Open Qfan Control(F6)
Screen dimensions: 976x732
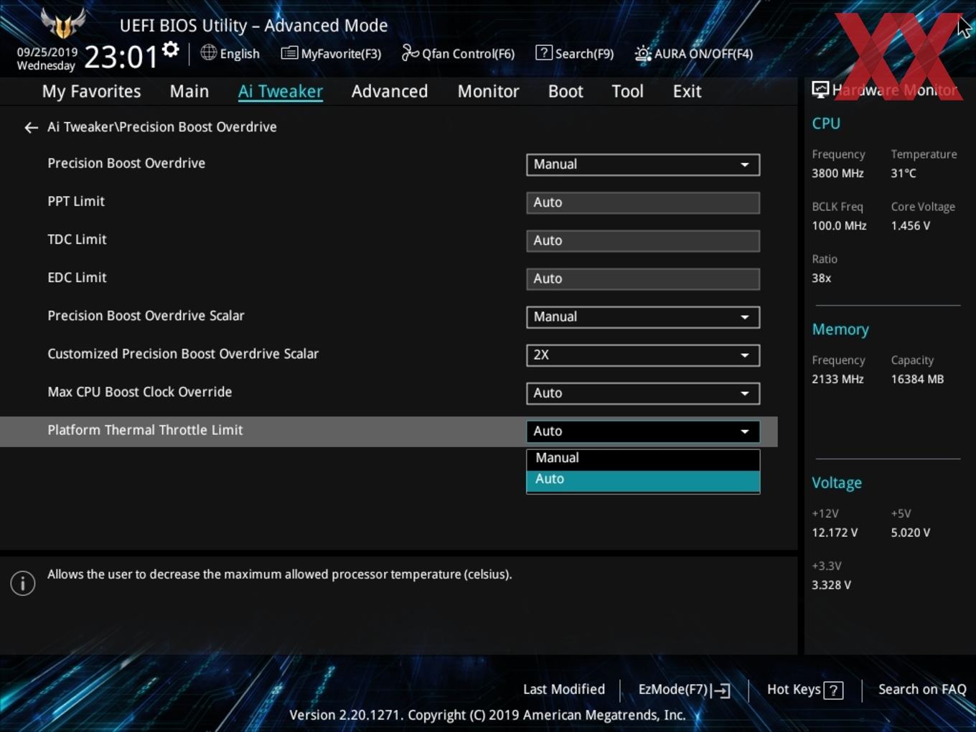click(x=458, y=53)
